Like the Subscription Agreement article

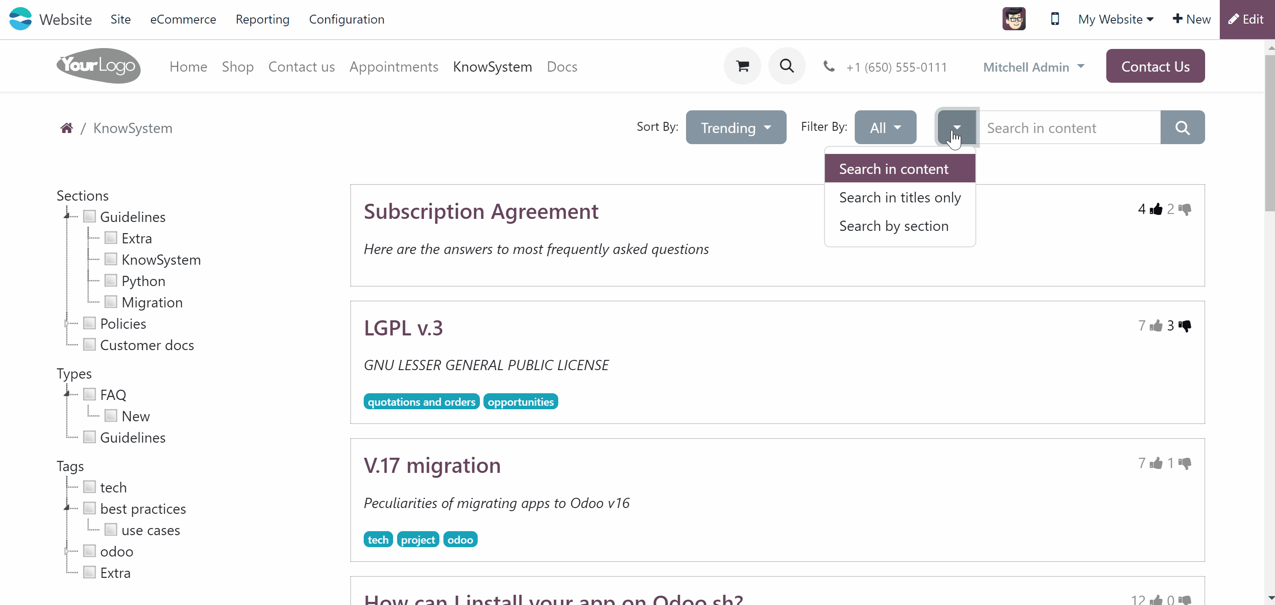[1156, 209]
